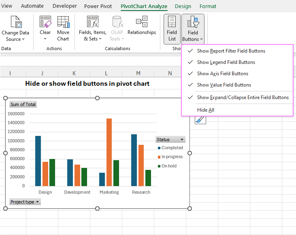296x235 pixels.
Task: Click the chart's right-middle resize handle
Action: (x=190, y=153)
